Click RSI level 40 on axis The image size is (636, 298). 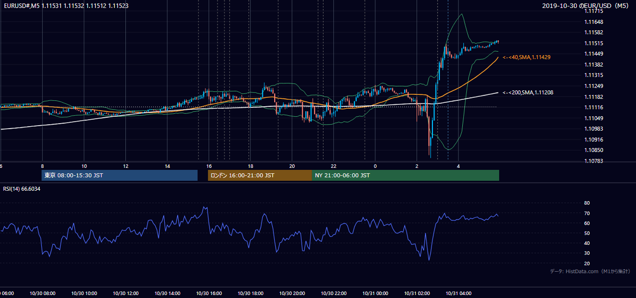(x=587, y=243)
